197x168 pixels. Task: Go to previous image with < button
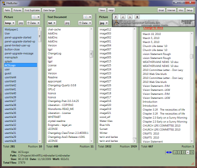(123, 17)
